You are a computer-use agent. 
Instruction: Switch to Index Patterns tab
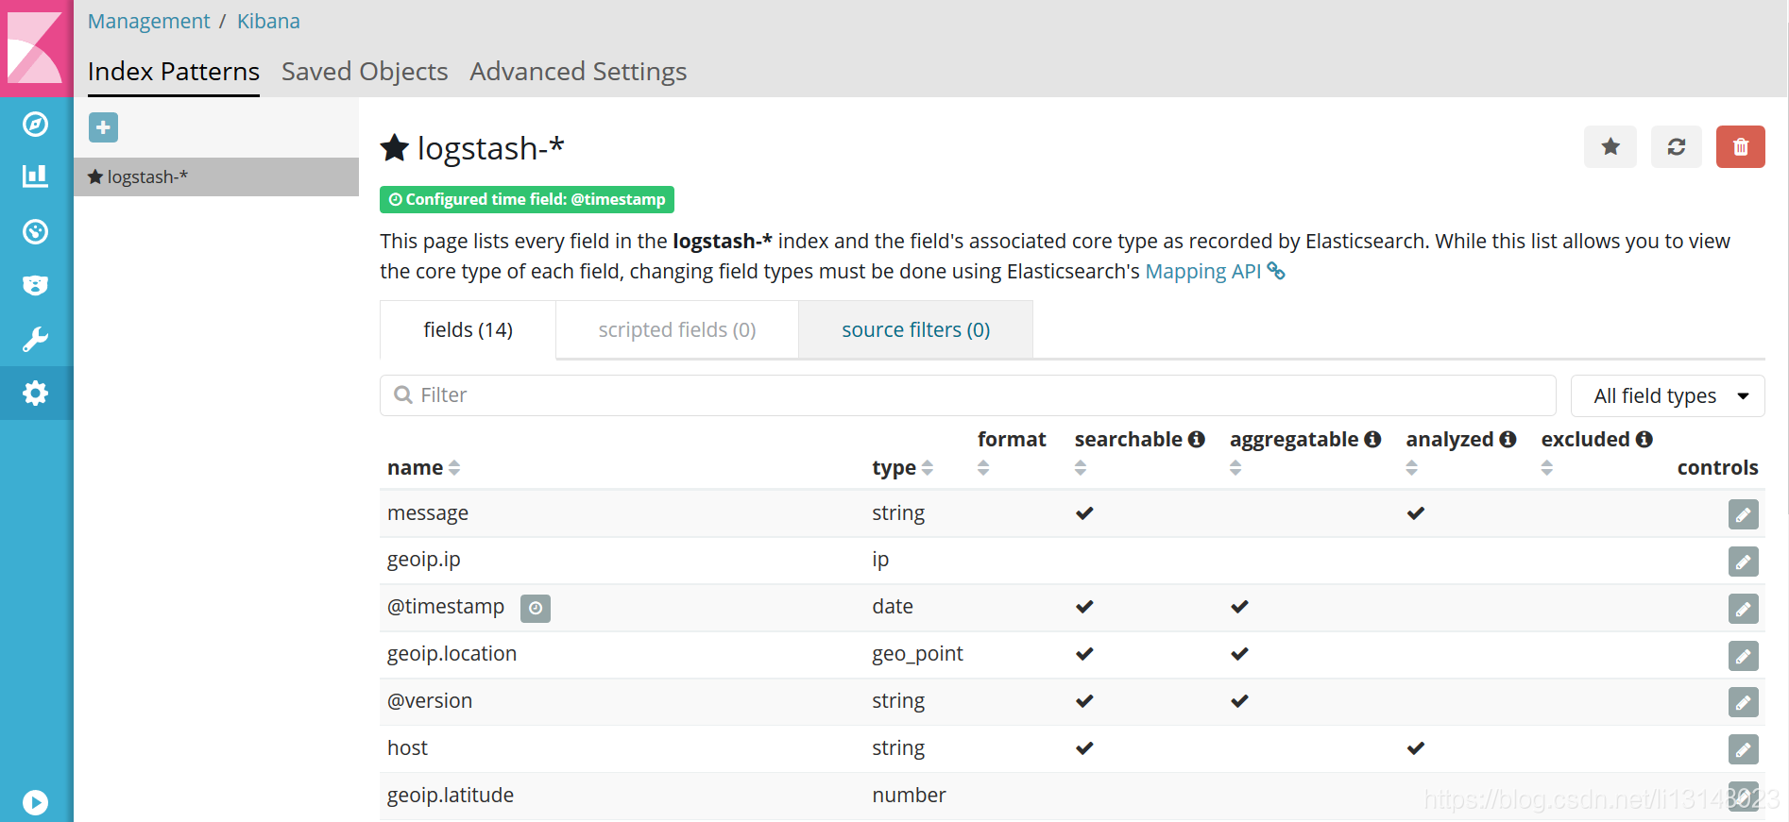coord(174,72)
